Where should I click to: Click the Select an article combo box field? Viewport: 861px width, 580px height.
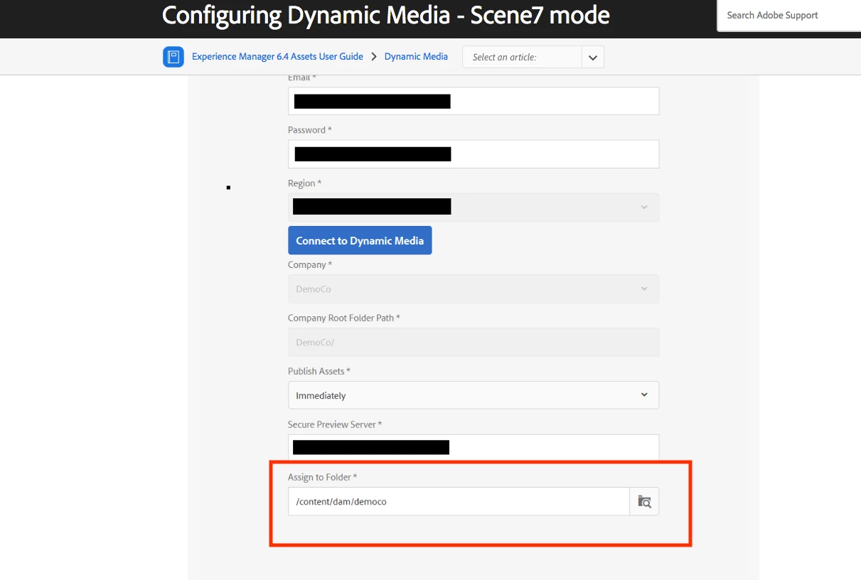click(522, 57)
